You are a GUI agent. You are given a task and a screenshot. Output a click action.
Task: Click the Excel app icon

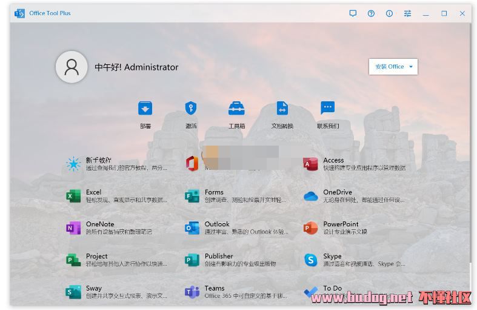(73, 196)
